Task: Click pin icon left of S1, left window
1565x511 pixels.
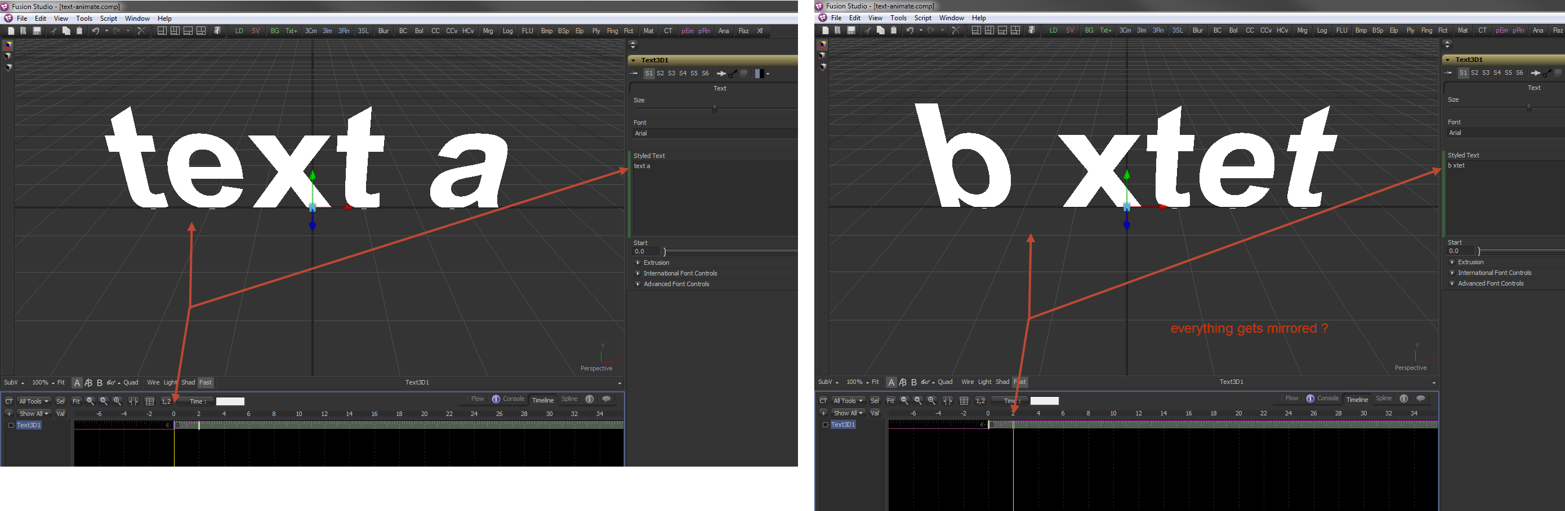Action: 634,73
